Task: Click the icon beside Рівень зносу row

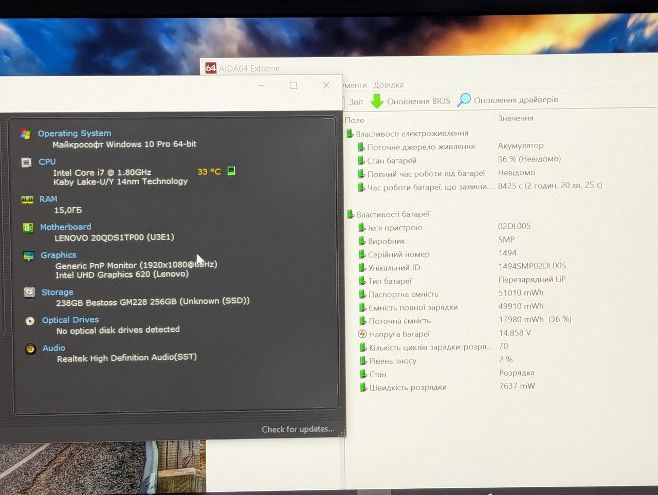Action: tap(363, 361)
